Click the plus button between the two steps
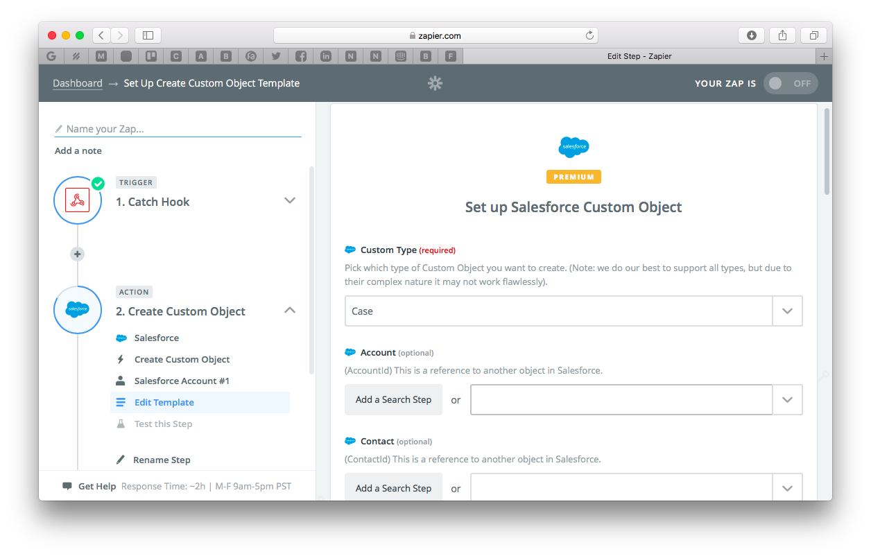This screenshot has height=556, width=871. coord(77,254)
